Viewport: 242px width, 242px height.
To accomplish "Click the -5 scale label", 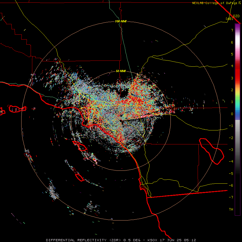I will click(x=231, y=174).
